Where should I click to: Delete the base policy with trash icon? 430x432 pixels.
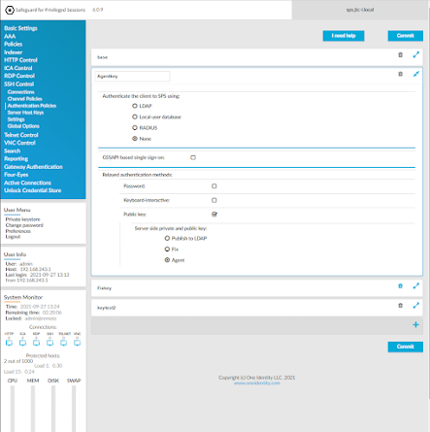(400, 55)
